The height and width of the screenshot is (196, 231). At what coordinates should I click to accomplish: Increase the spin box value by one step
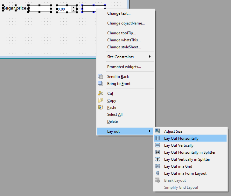[74, 7]
